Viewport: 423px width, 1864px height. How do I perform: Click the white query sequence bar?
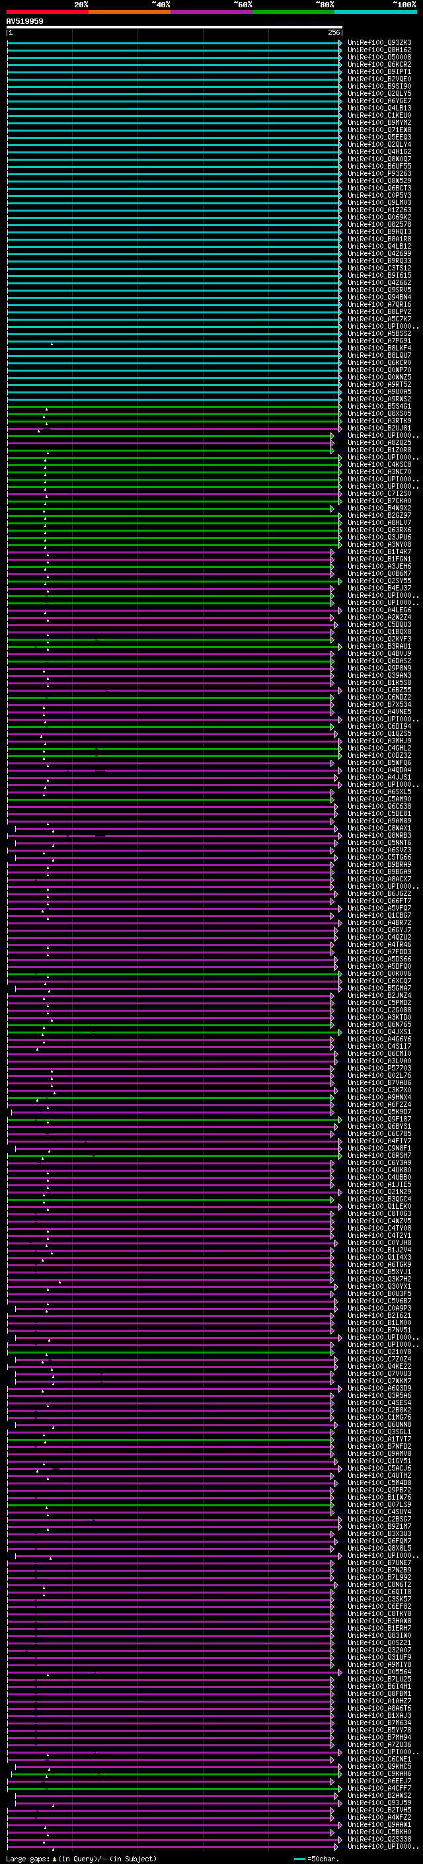tap(174, 26)
